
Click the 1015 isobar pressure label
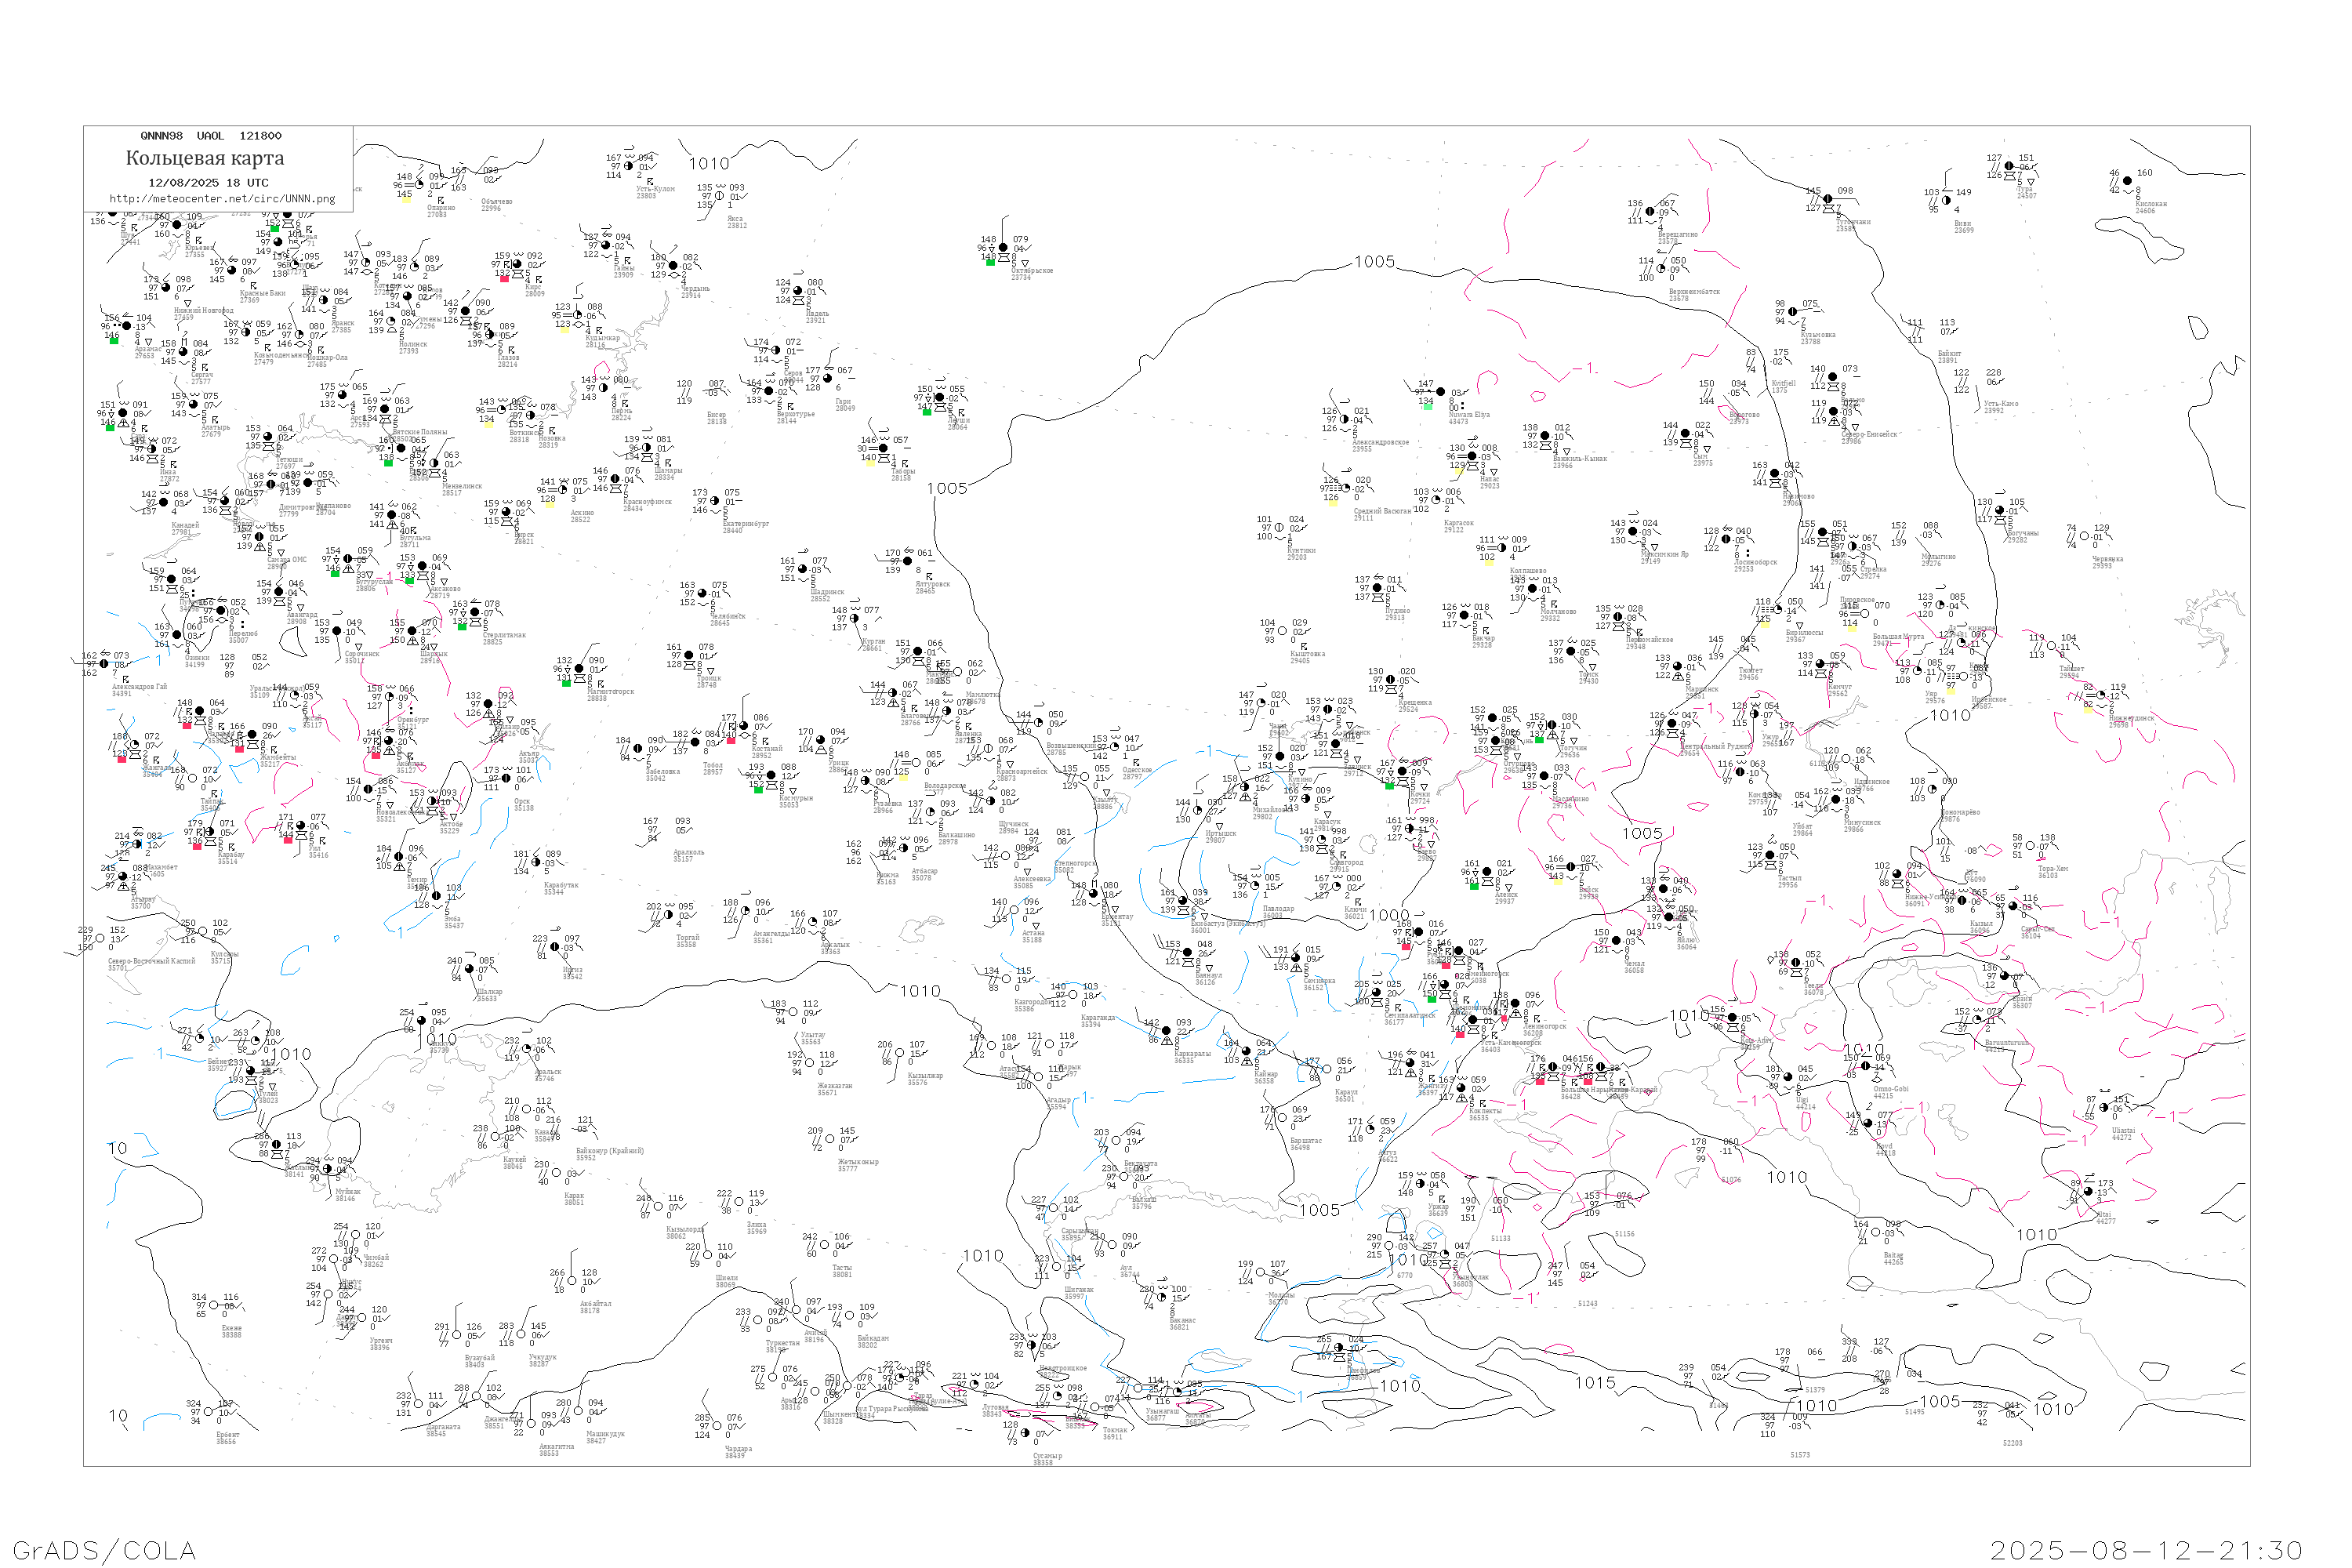point(1595,1383)
